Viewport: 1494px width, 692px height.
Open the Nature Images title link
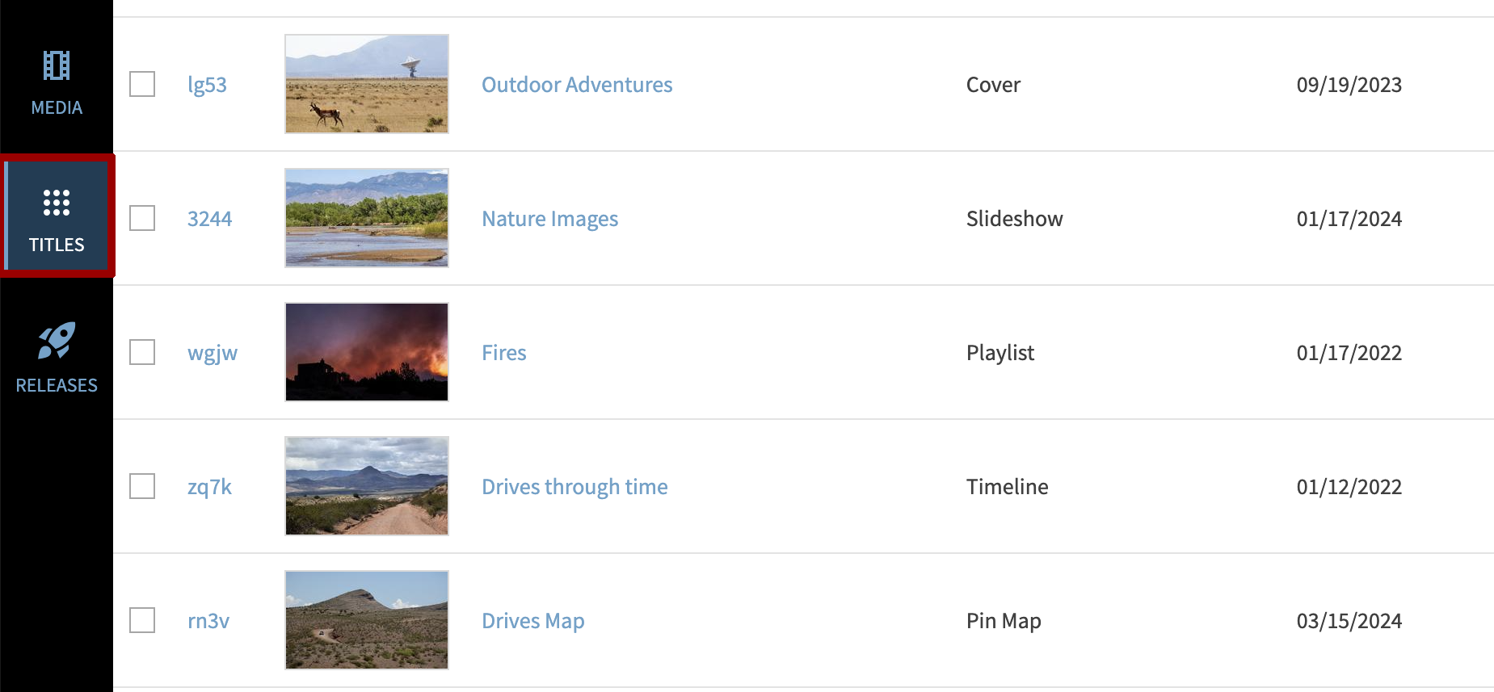pos(549,219)
